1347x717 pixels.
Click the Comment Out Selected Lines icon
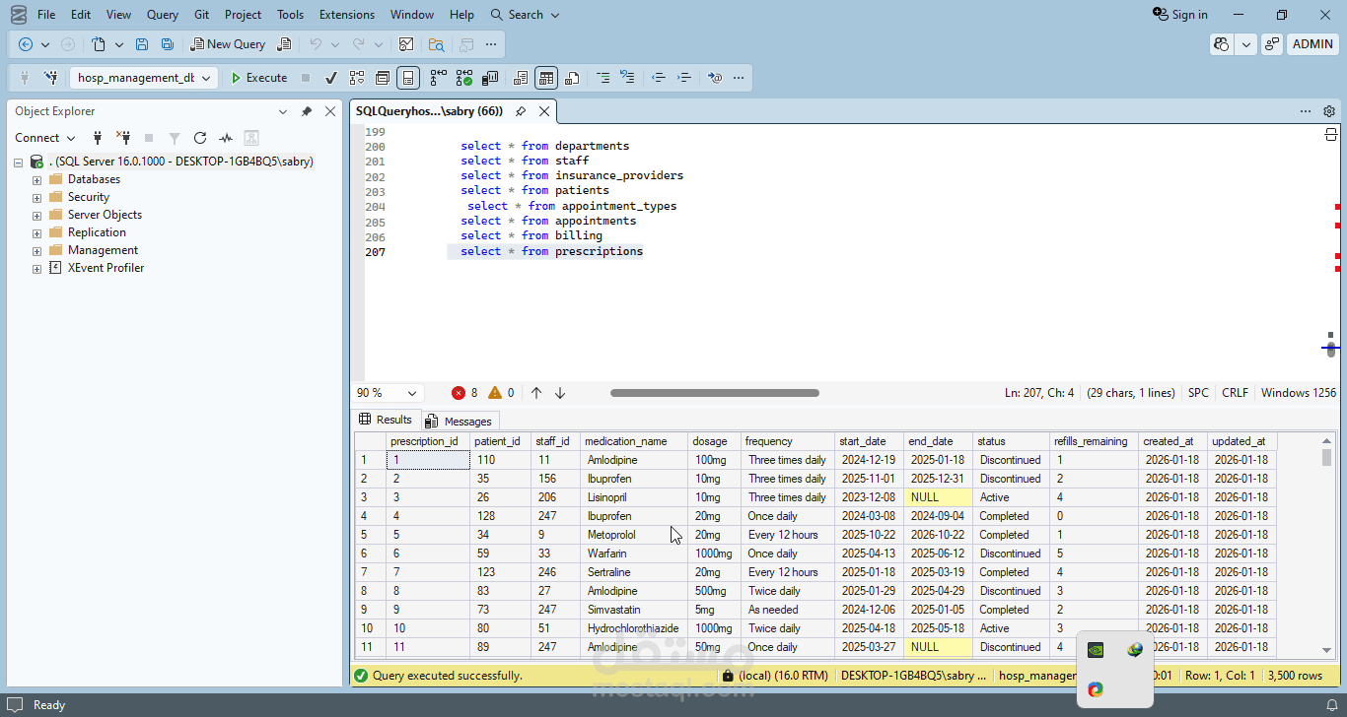point(603,78)
